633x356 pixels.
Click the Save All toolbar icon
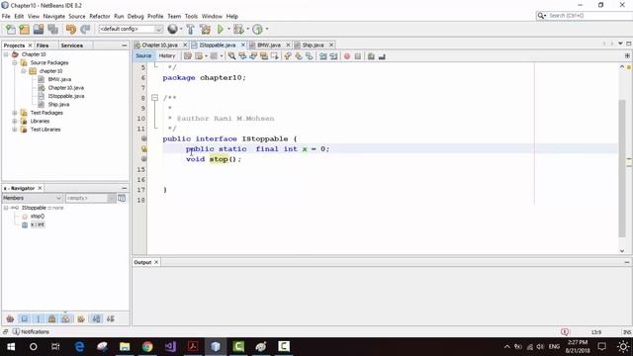tap(52, 29)
